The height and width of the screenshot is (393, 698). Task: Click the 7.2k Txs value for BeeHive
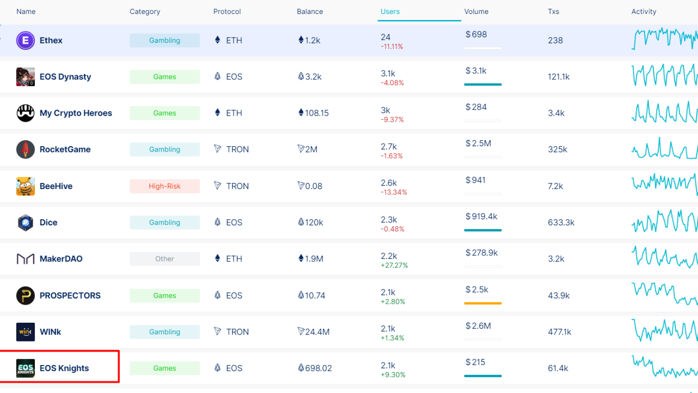pos(555,186)
